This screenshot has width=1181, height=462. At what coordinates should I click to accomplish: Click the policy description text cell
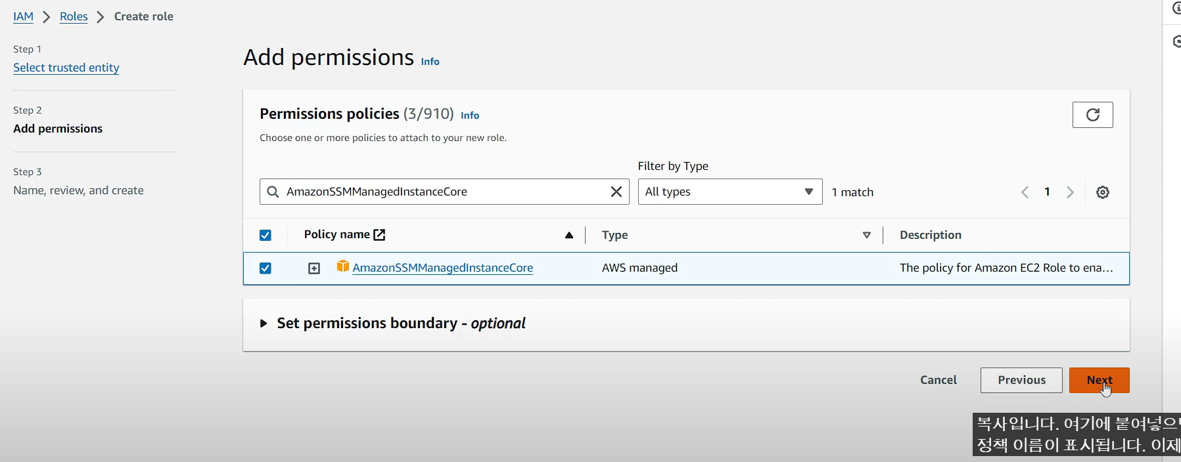(x=1006, y=268)
